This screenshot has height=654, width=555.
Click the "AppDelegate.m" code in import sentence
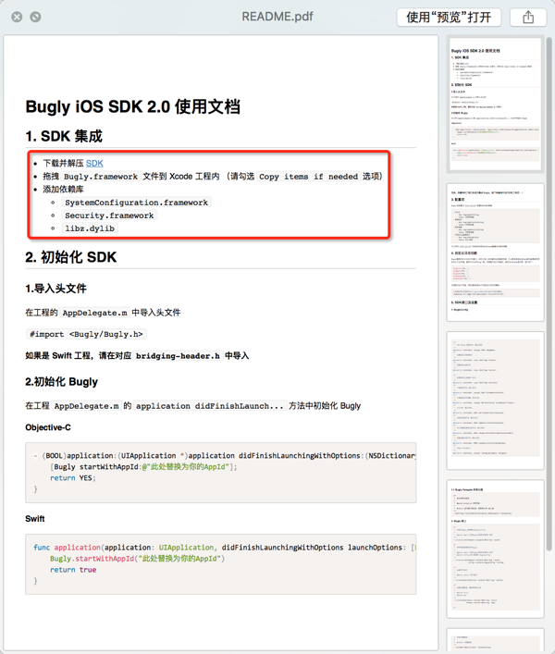coord(94,313)
